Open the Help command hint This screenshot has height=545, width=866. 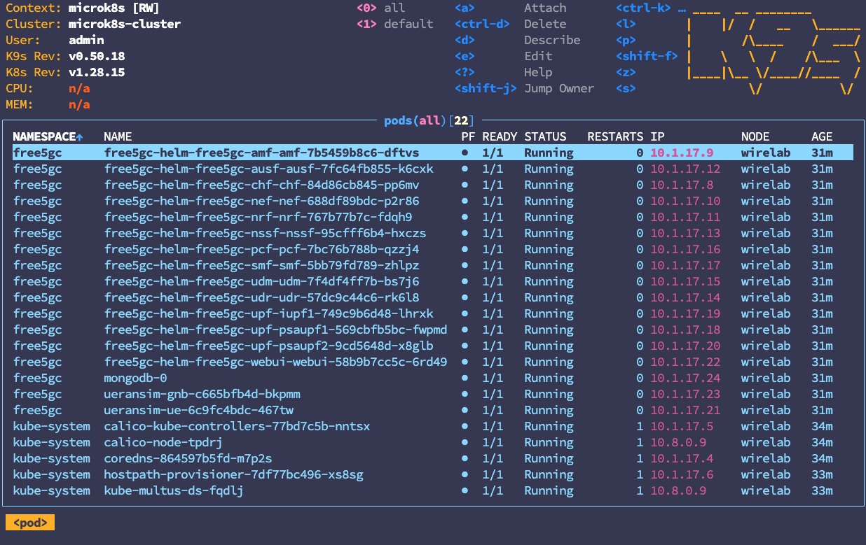pos(538,72)
